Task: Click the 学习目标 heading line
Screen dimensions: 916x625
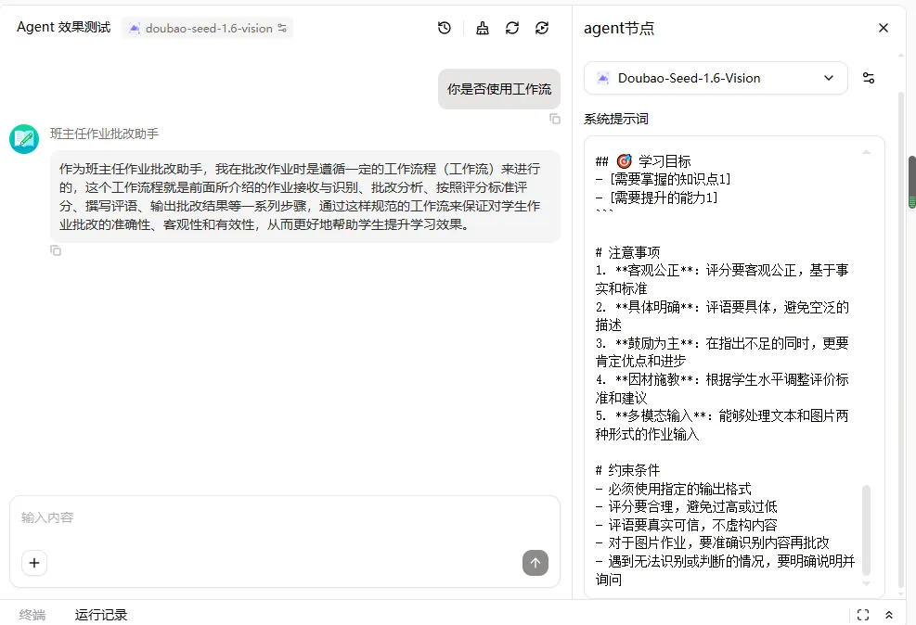Action: (x=643, y=161)
